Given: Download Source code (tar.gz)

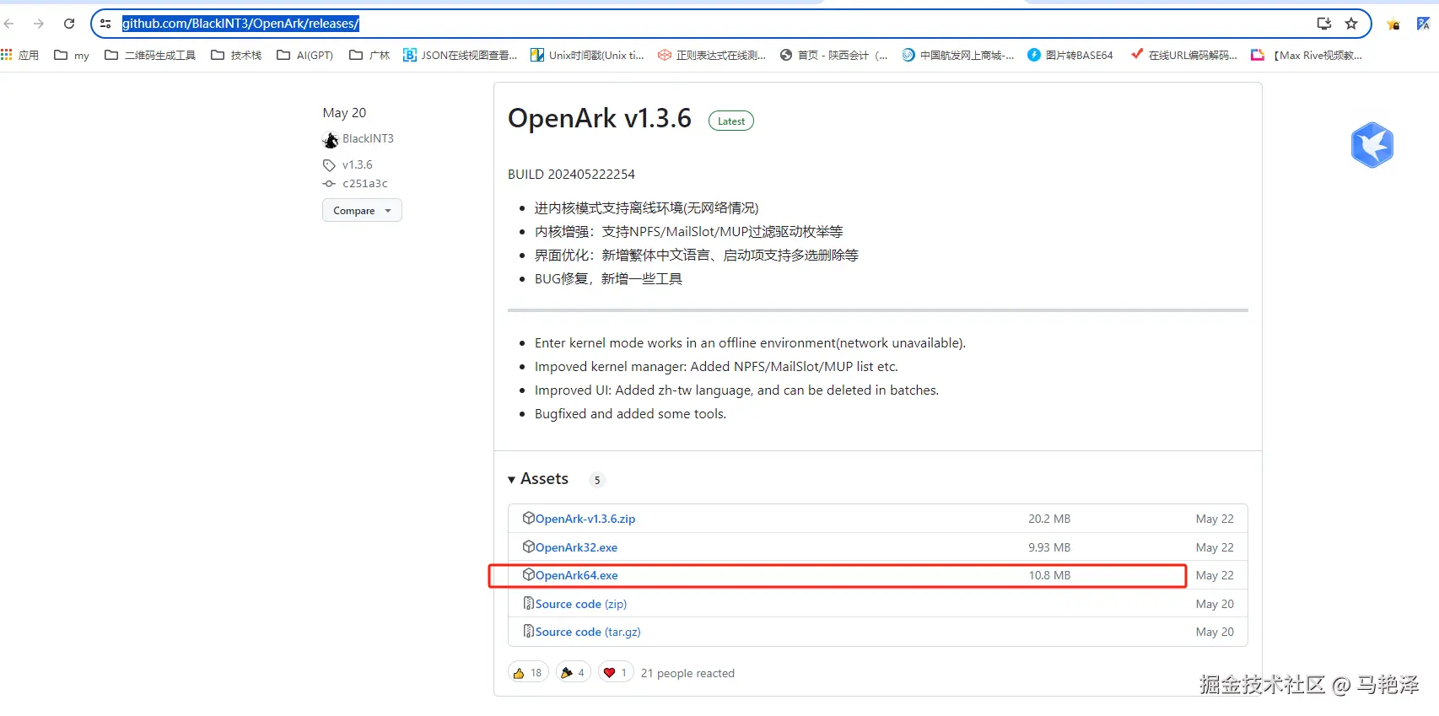Looking at the screenshot, I should click(x=588, y=632).
